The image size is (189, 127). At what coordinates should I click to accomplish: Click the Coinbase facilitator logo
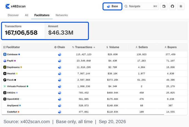(x=5, y=54)
